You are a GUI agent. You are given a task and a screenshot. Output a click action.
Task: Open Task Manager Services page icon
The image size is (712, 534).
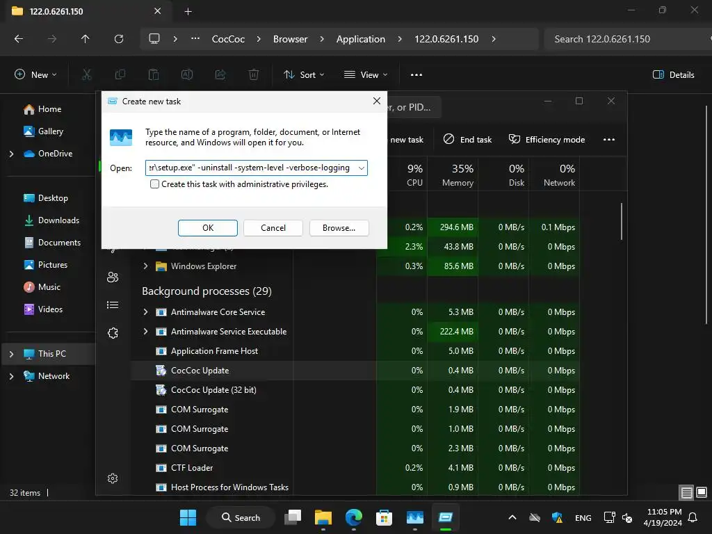(x=113, y=333)
